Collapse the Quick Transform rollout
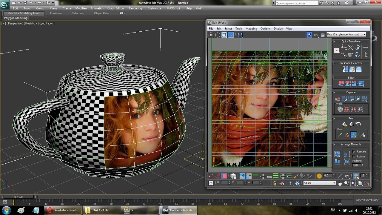The width and height of the screenshot is (382, 215). click(351, 41)
